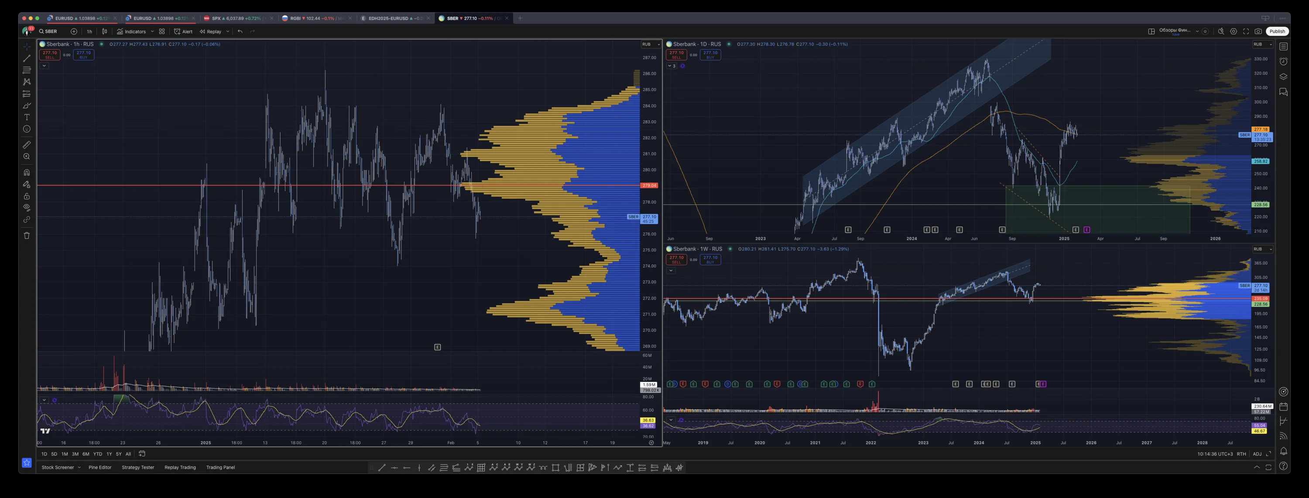The image size is (1309, 498).
Task: Open the help center question mark
Action: click(1284, 466)
